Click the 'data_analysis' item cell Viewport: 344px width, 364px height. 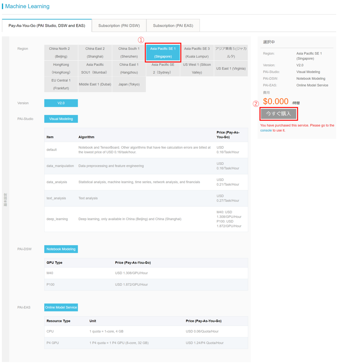(x=57, y=182)
